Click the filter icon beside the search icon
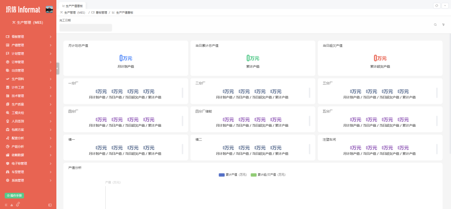The image size is (451, 209). 443,25
